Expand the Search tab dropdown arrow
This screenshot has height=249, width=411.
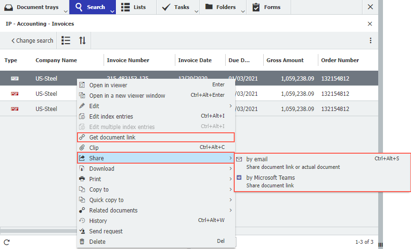click(x=112, y=11)
